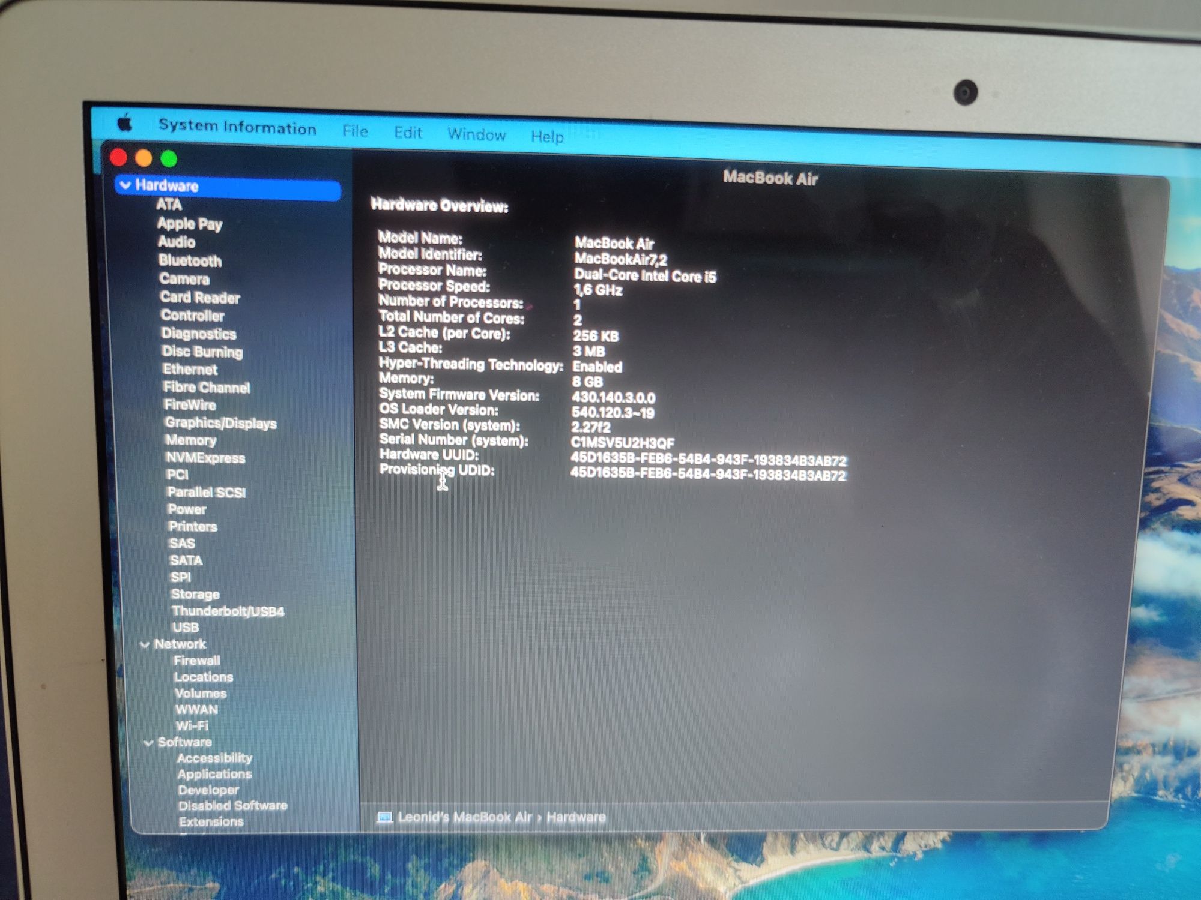This screenshot has height=900, width=1201.
Task: Click the Hardware Overview heading
Action: pos(440,205)
